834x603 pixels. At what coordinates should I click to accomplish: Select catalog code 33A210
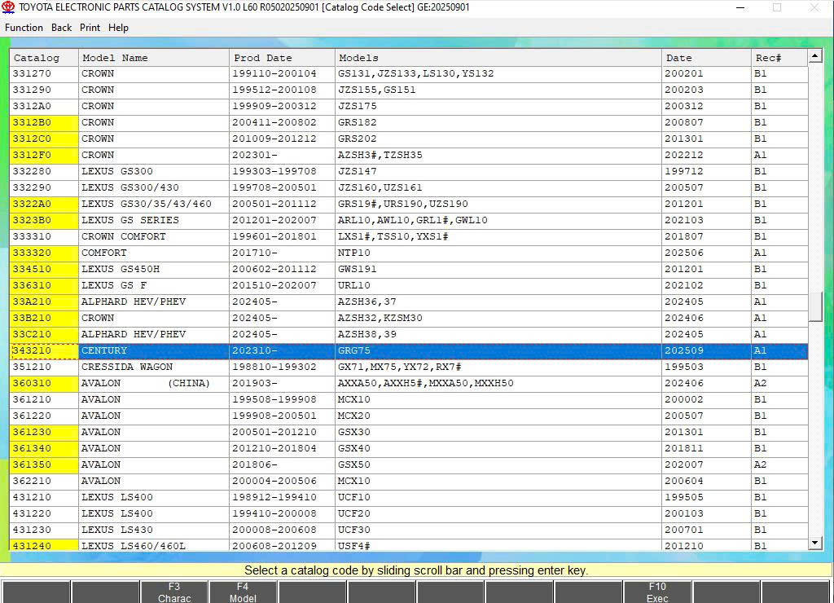[x=44, y=301]
